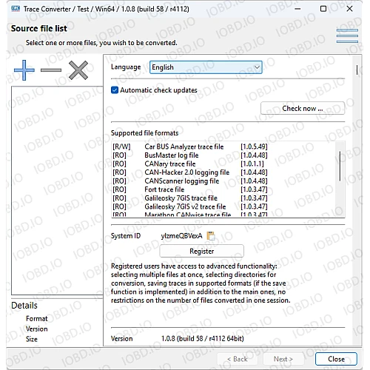Click the supported formats list scrollbar
Screen dimensions: 370x370
click(340, 166)
